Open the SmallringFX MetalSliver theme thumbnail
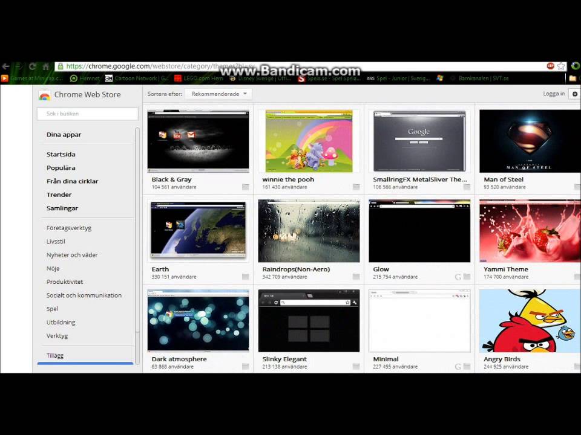 click(419, 141)
